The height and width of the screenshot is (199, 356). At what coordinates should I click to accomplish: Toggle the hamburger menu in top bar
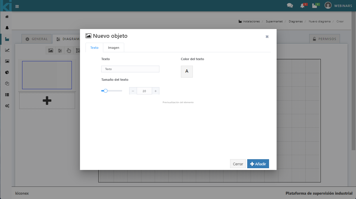[x=17, y=6]
